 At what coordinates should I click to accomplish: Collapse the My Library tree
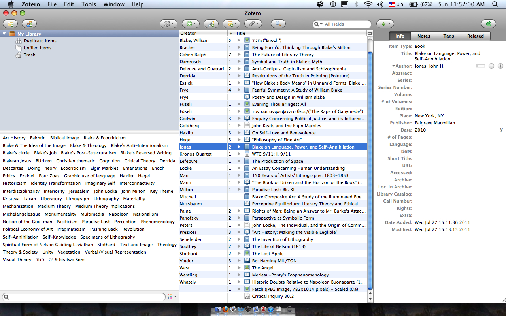pos(4,34)
